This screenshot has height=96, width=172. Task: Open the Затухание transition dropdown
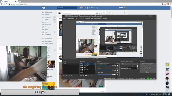[x=130, y=64]
